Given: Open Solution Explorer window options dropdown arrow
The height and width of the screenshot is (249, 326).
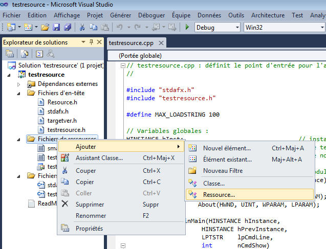Looking at the screenshot, I should [x=83, y=42].
